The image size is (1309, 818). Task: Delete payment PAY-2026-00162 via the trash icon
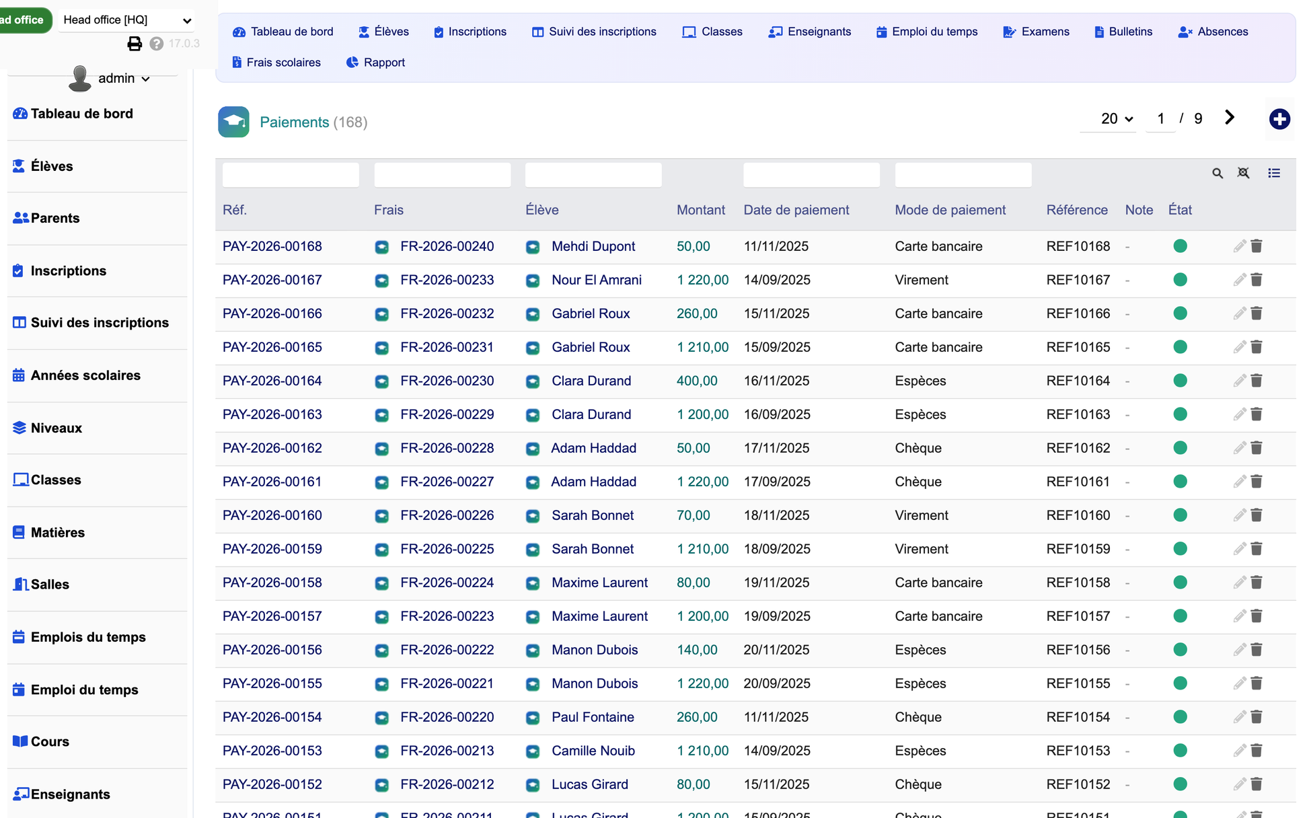pyautogui.click(x=1257, y=448)
